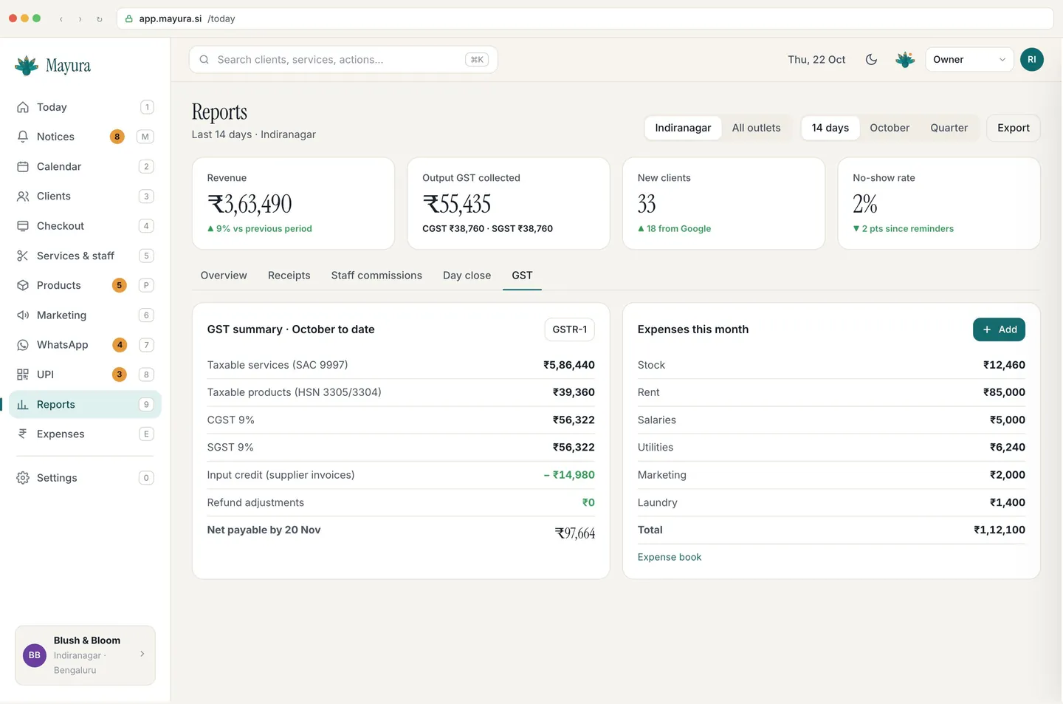This screenshot has height=704, width=1063.
Task: Open the Checkout card icon in sidebar
Action: pos(23,226)
